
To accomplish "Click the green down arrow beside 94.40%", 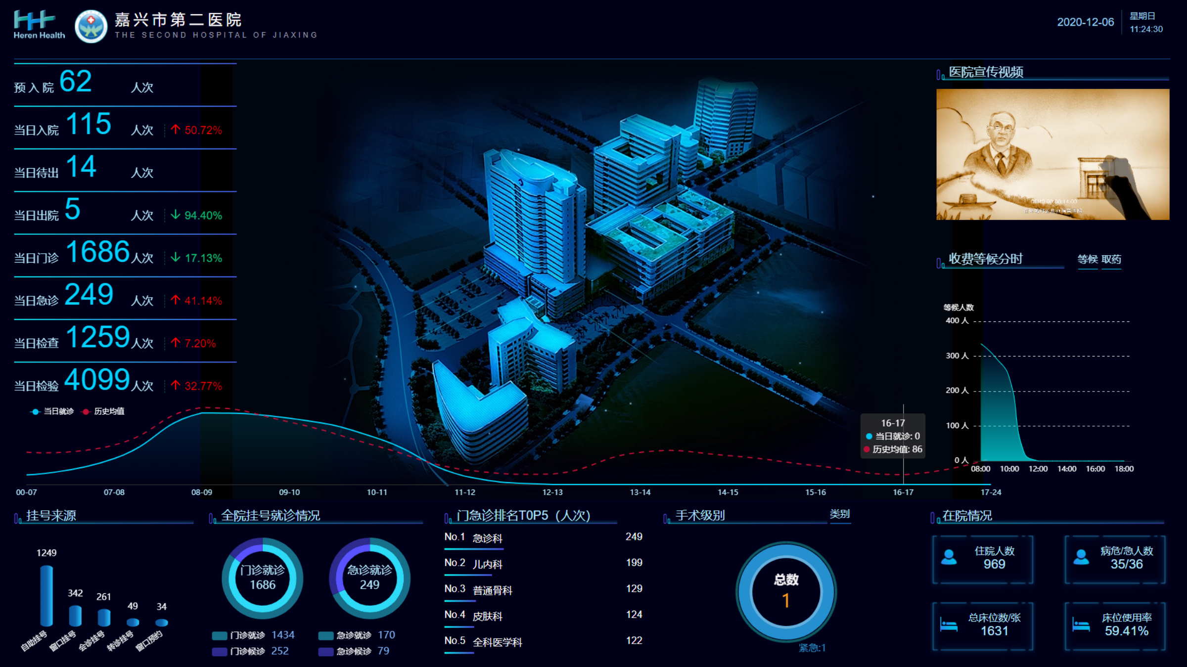I will point(175,215).
